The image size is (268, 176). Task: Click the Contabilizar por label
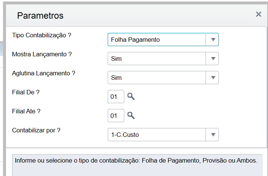tap(36, 131)
